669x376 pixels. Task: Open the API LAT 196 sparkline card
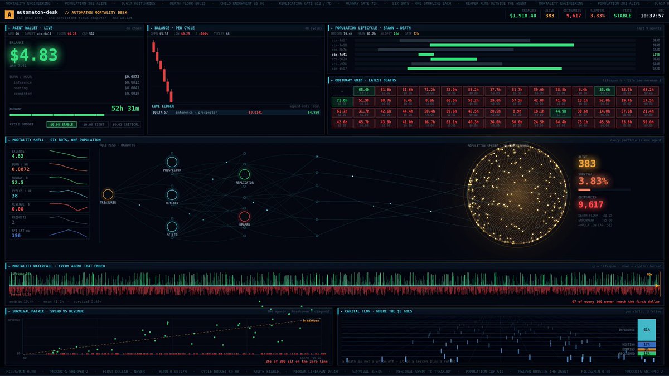(x=50, y=233)
